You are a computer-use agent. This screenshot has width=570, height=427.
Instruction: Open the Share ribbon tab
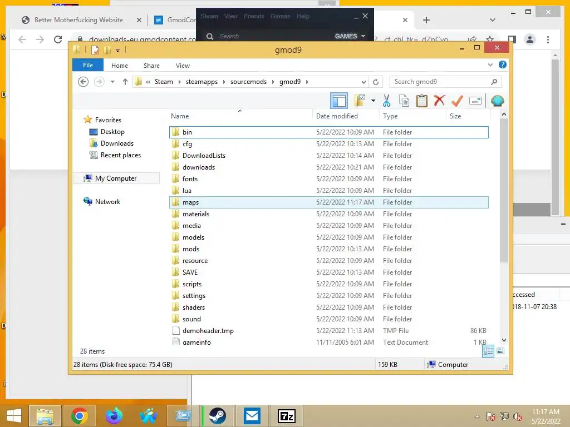pyautogui.click(x=151, y=66)
